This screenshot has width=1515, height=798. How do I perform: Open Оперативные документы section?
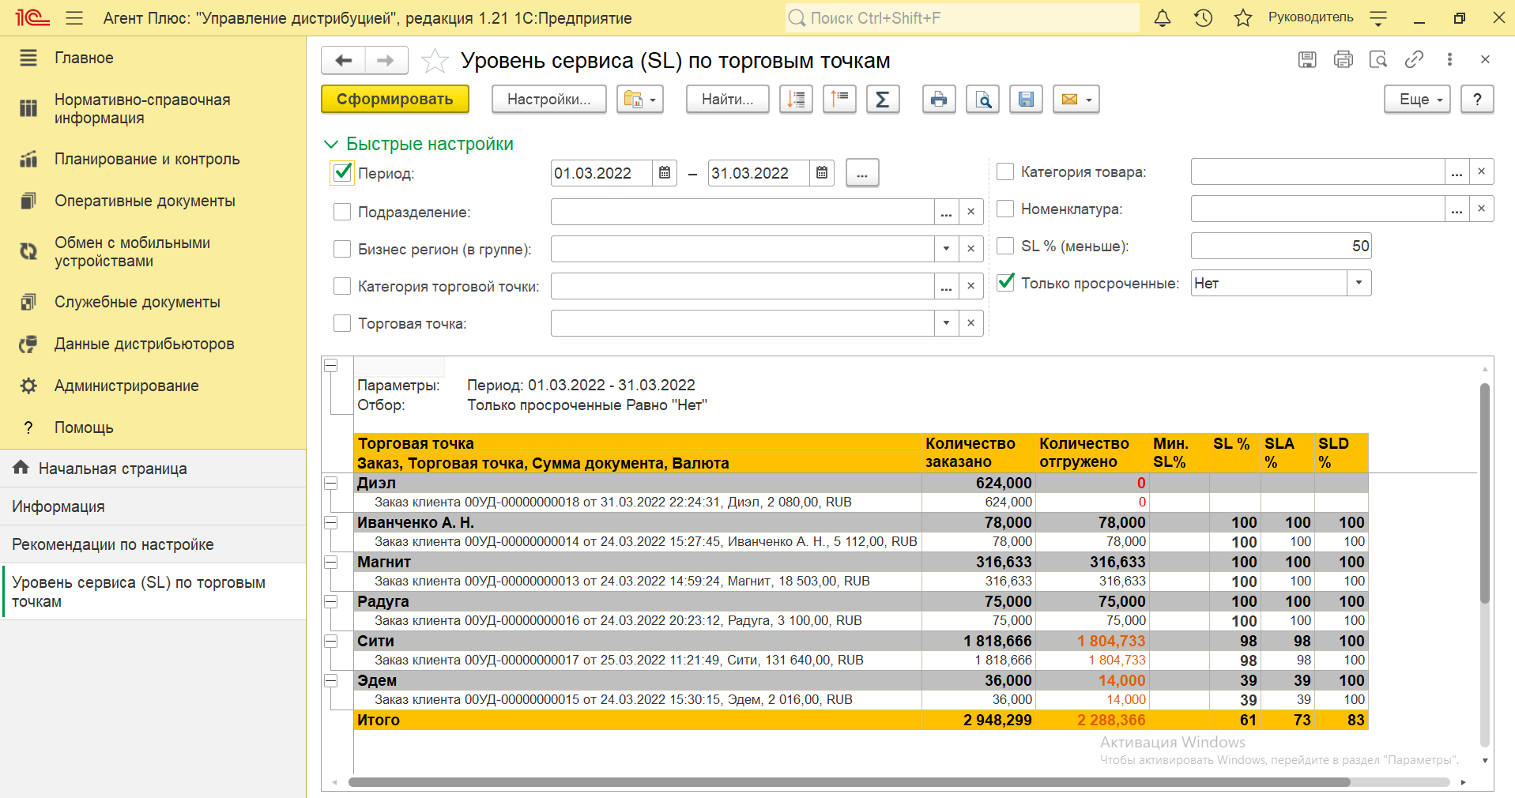pos(153,201)
